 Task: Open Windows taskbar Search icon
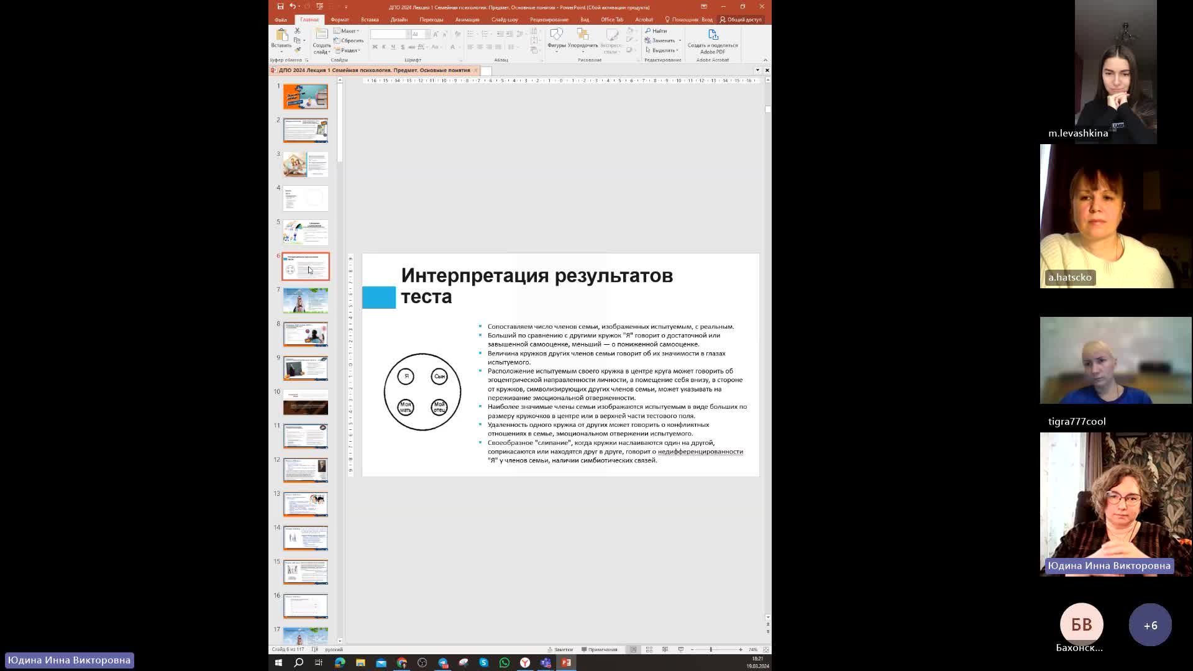click(x=299, y=662)
